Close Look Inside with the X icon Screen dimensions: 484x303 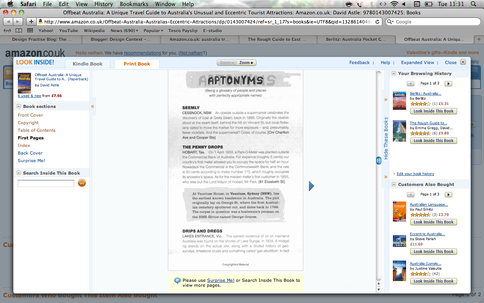[463, 62]
